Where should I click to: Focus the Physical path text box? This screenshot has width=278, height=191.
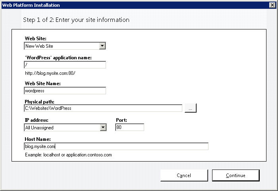point(103,108)
